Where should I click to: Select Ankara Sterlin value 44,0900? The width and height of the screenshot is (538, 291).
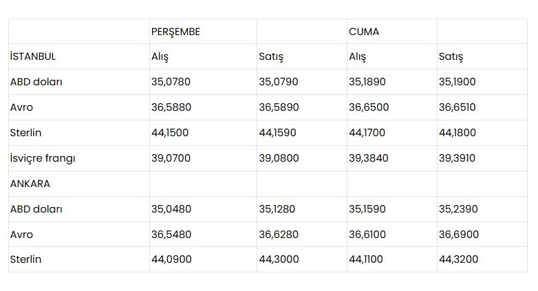(171, 259)
